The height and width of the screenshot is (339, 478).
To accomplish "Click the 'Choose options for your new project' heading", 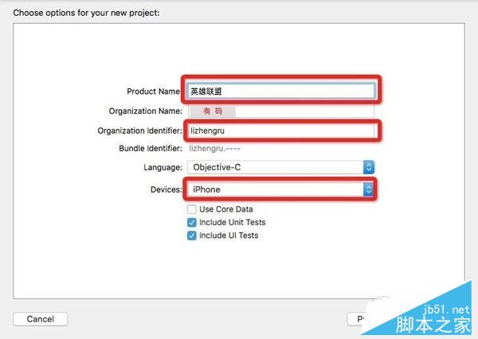I will click(86, 14).
